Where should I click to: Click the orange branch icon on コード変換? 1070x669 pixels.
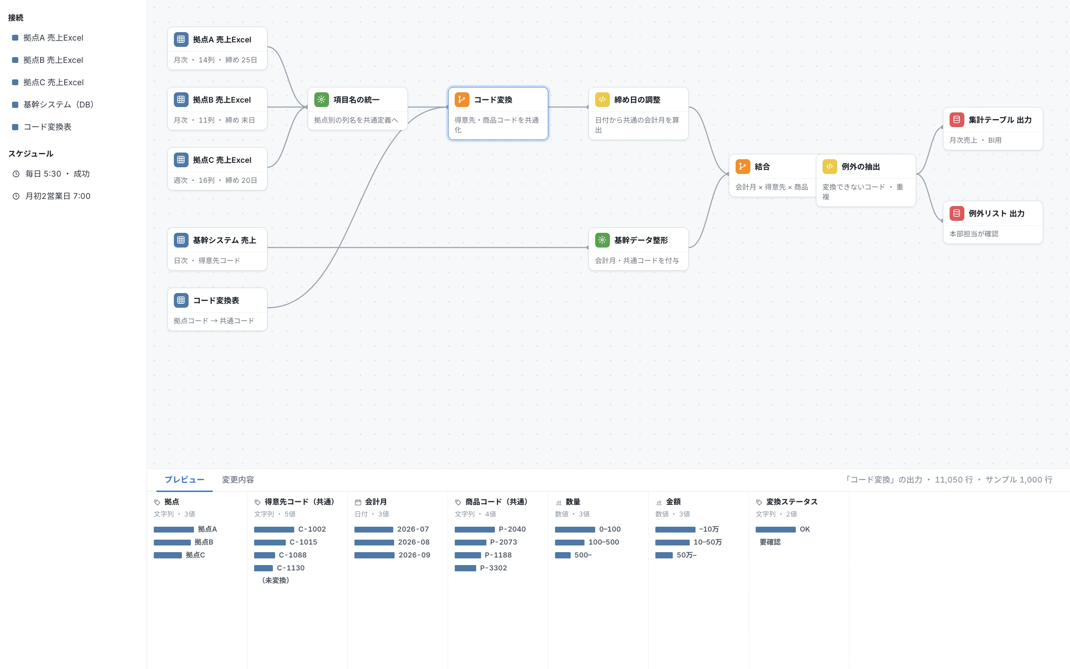[x=461, y=99]
